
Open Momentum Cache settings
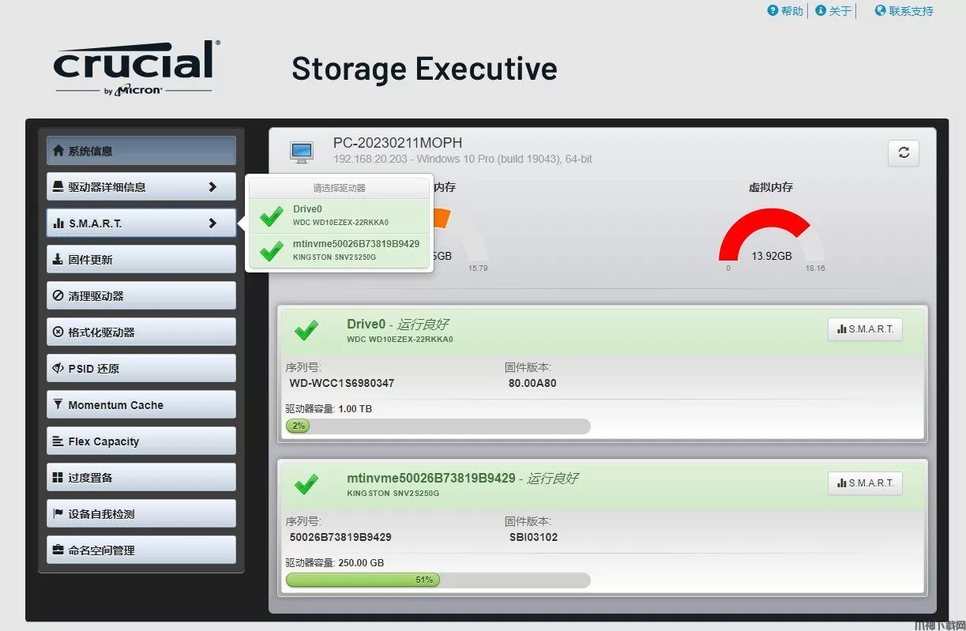coord(141,404)
